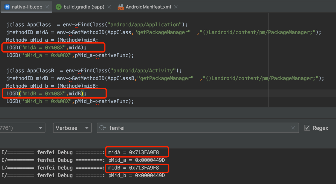Click the fenfei logcat search field

click(x=198, y=128)
